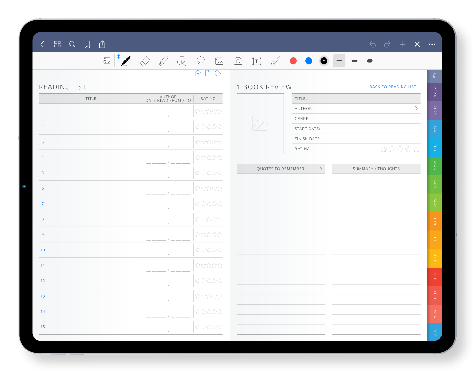
Task: Open the JUL month tab
Action: 435,240
